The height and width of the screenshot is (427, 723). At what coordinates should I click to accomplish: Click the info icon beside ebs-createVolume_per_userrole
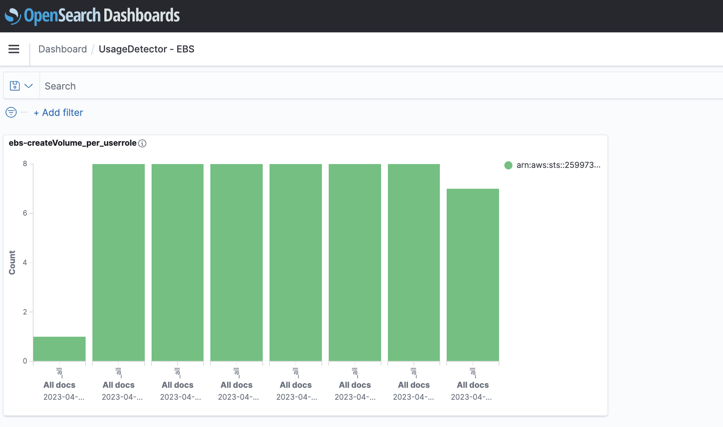(143, 144)
